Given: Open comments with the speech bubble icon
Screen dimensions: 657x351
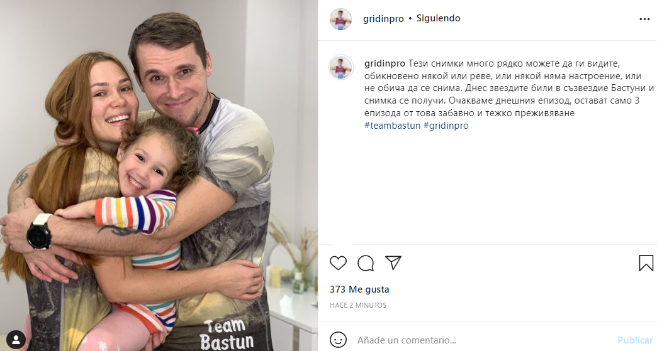Looking at the screenshot, I should pos(366,263).
